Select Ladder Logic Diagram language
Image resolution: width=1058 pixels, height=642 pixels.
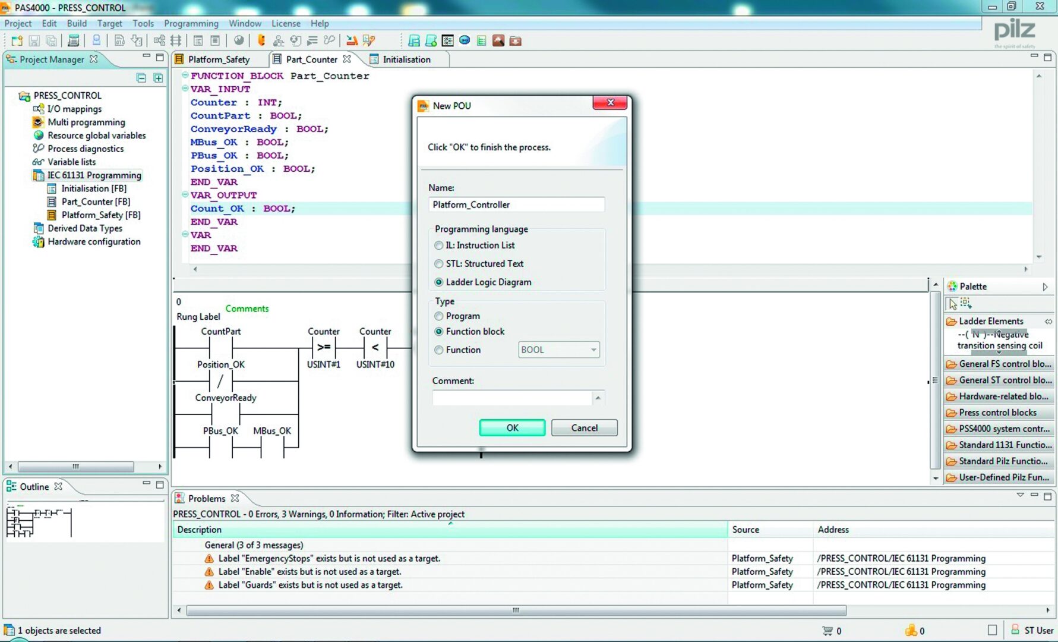point(438,282)
